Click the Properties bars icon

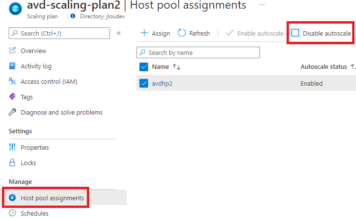coord(12,147)
